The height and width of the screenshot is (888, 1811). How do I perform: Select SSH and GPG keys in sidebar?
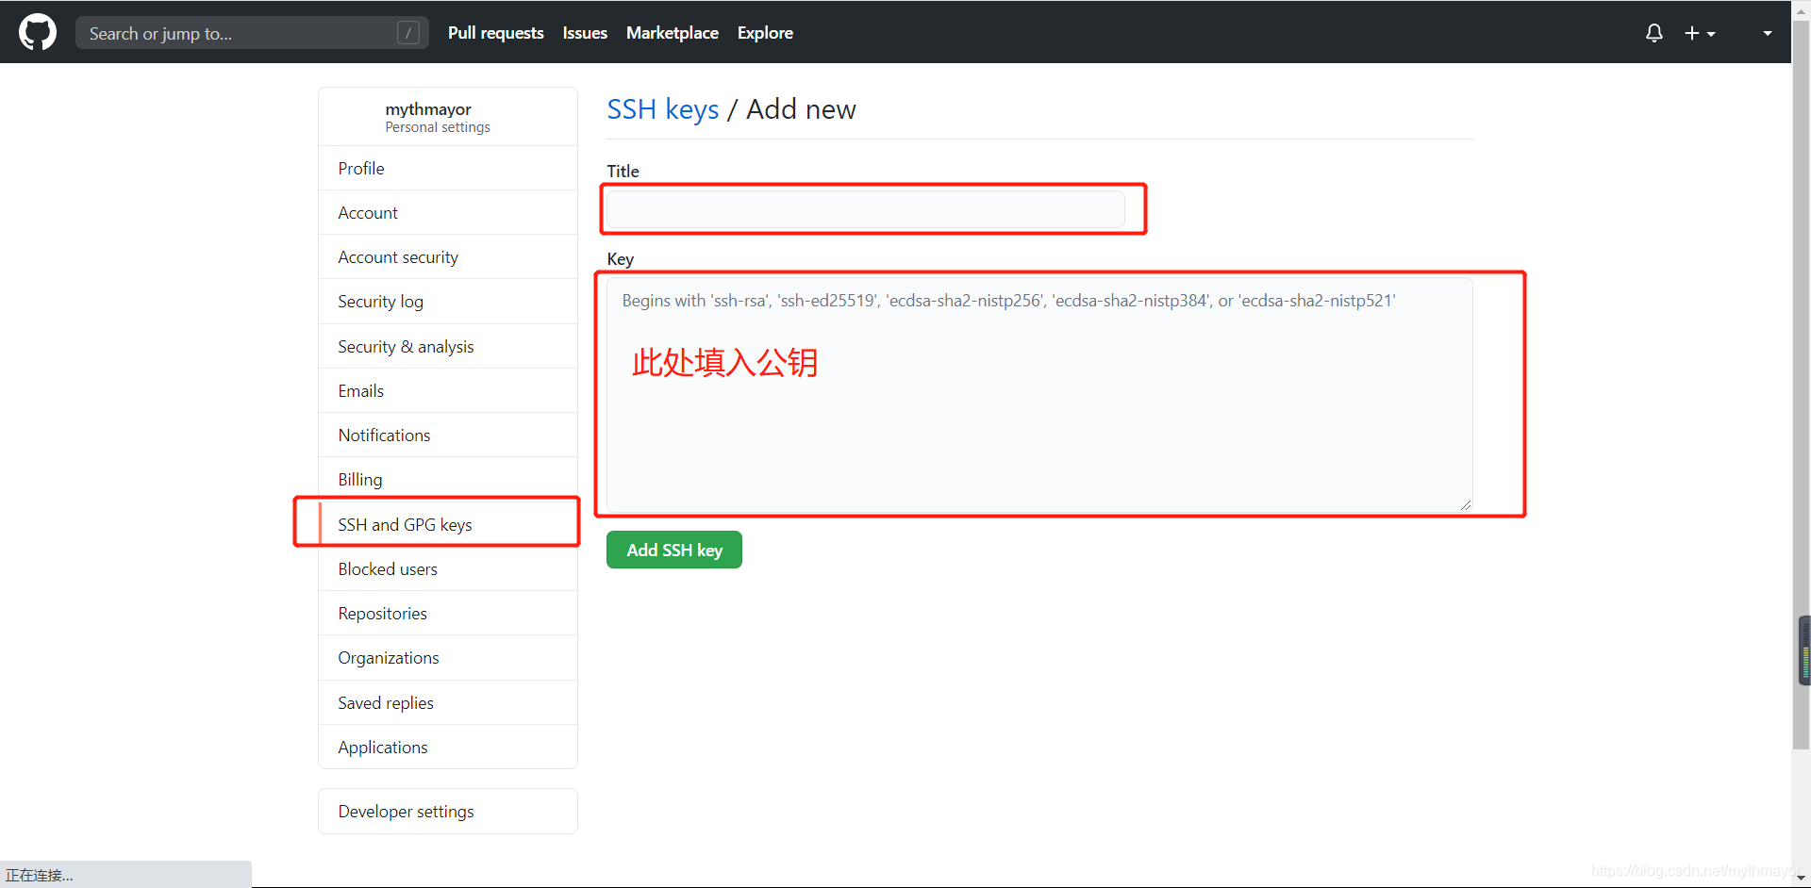pyautogui.click(x=448, y=524)
